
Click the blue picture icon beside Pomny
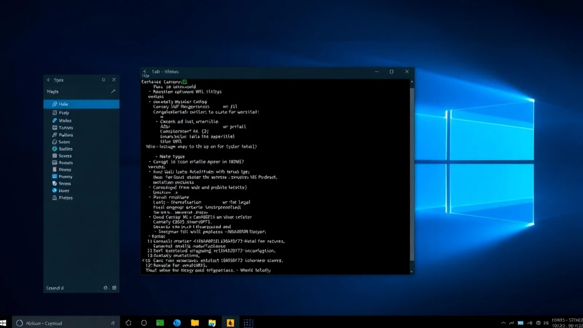tap(55, 176)
